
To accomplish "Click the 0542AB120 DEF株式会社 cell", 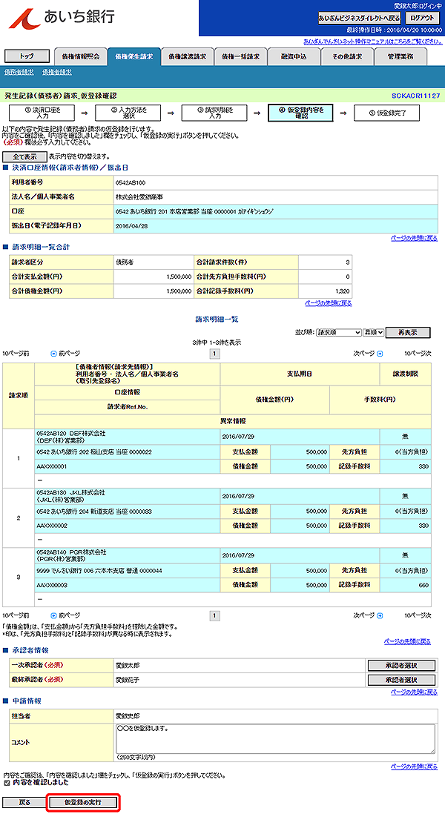I will (128, 437).
